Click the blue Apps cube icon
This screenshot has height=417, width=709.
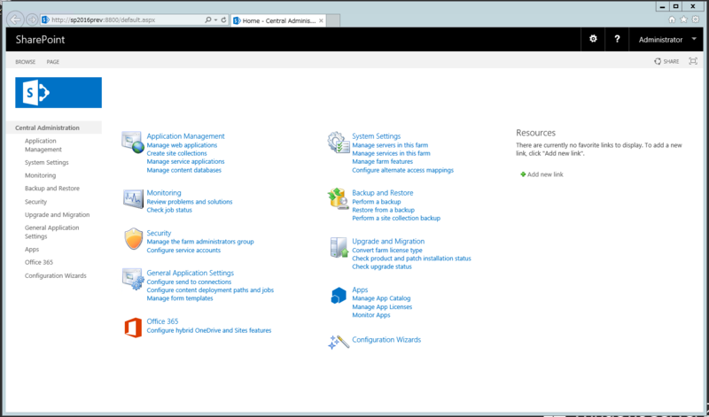(339, 296)
